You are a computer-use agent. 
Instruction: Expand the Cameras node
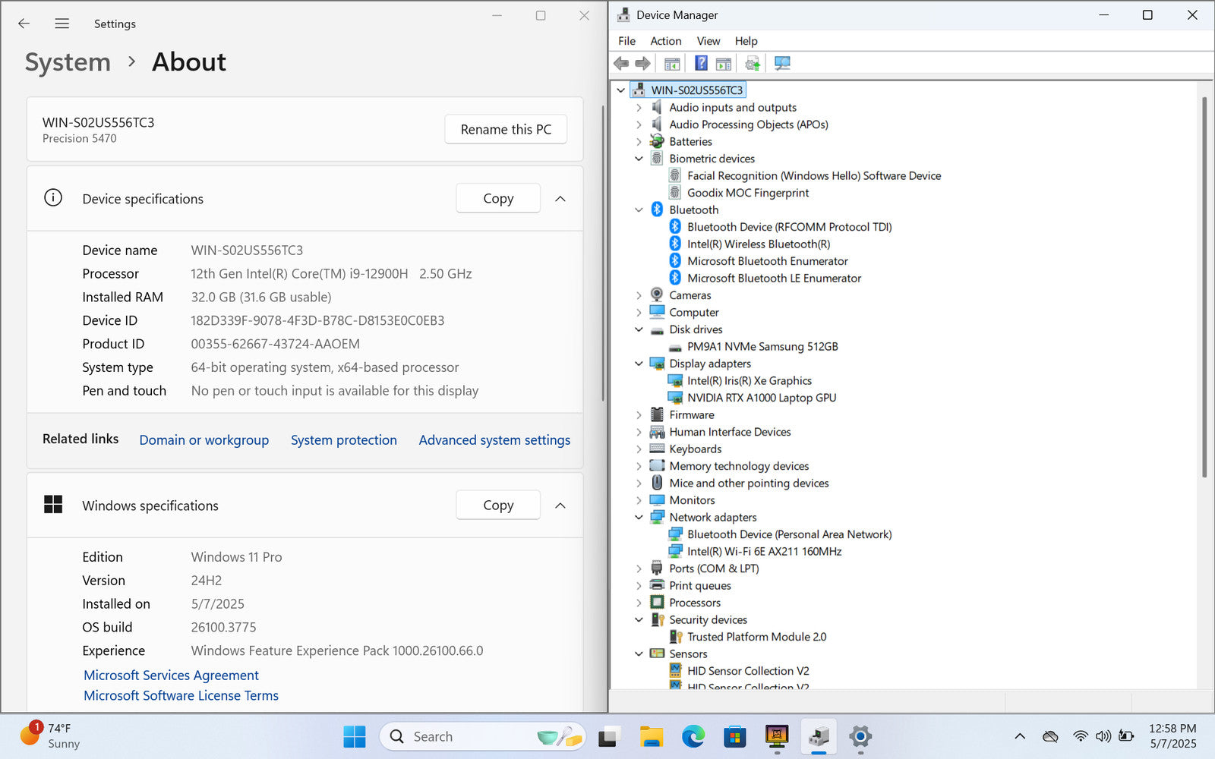639,295
